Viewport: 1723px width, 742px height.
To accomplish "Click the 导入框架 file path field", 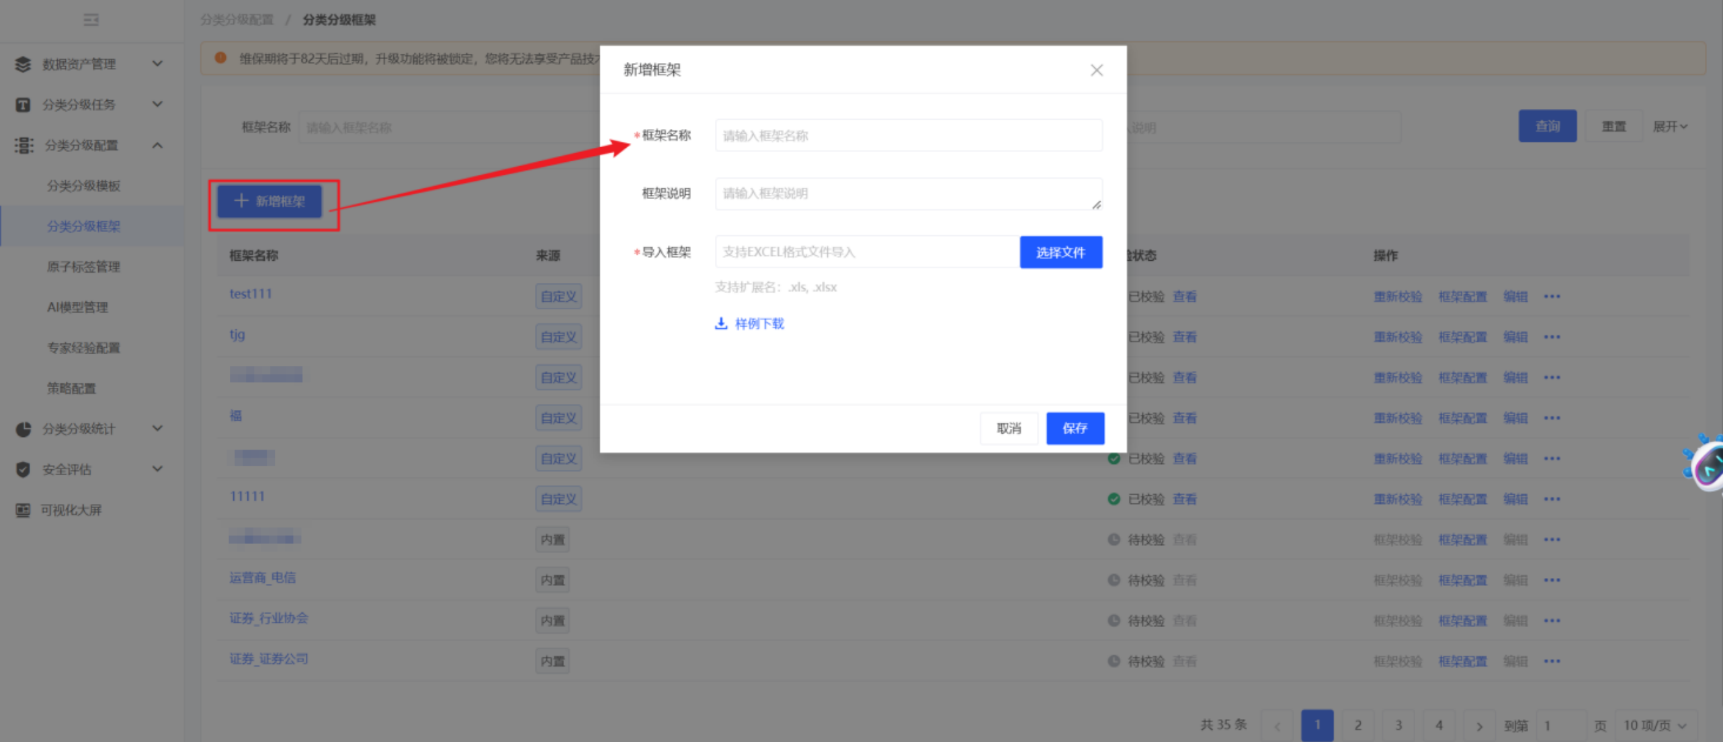I will coord(868,252).
